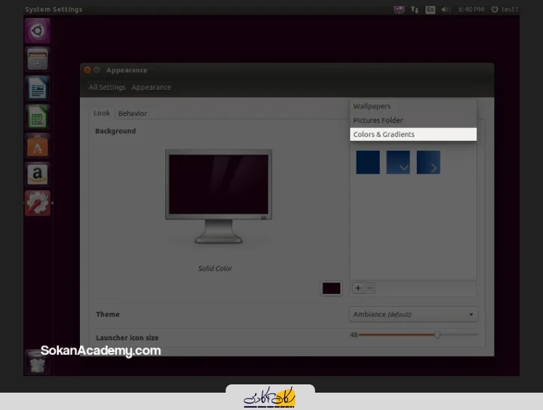This screenshot has width=543, height=410.
Task: Click the System Settings dock icon
Action: (37, 203)
